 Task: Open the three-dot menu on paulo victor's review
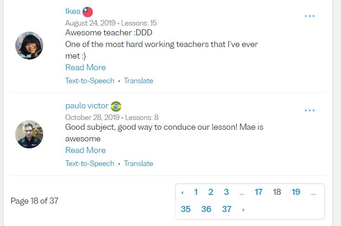pos(309,111)
